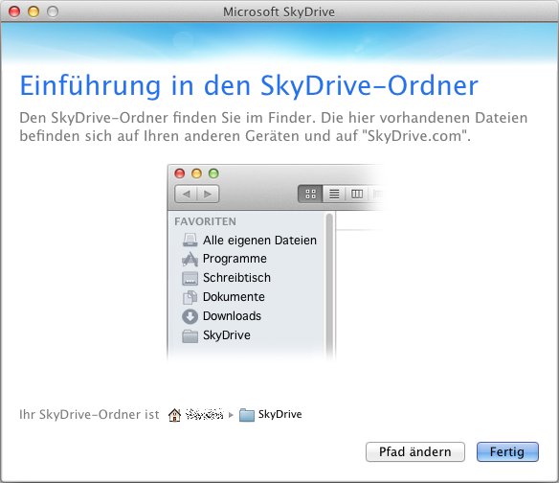Screen dimensions: 559x483
Task: Click the 'SkyDrive' sidebar label
Action: 227,335
